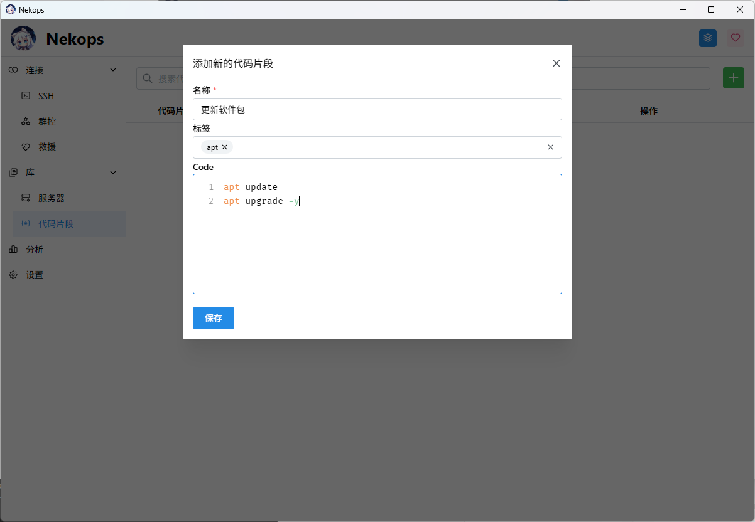Image resolution: width=755 pixels, height=522 pixels.
Task: Open 设置 via the gear icon
Action: click(13, 275)
